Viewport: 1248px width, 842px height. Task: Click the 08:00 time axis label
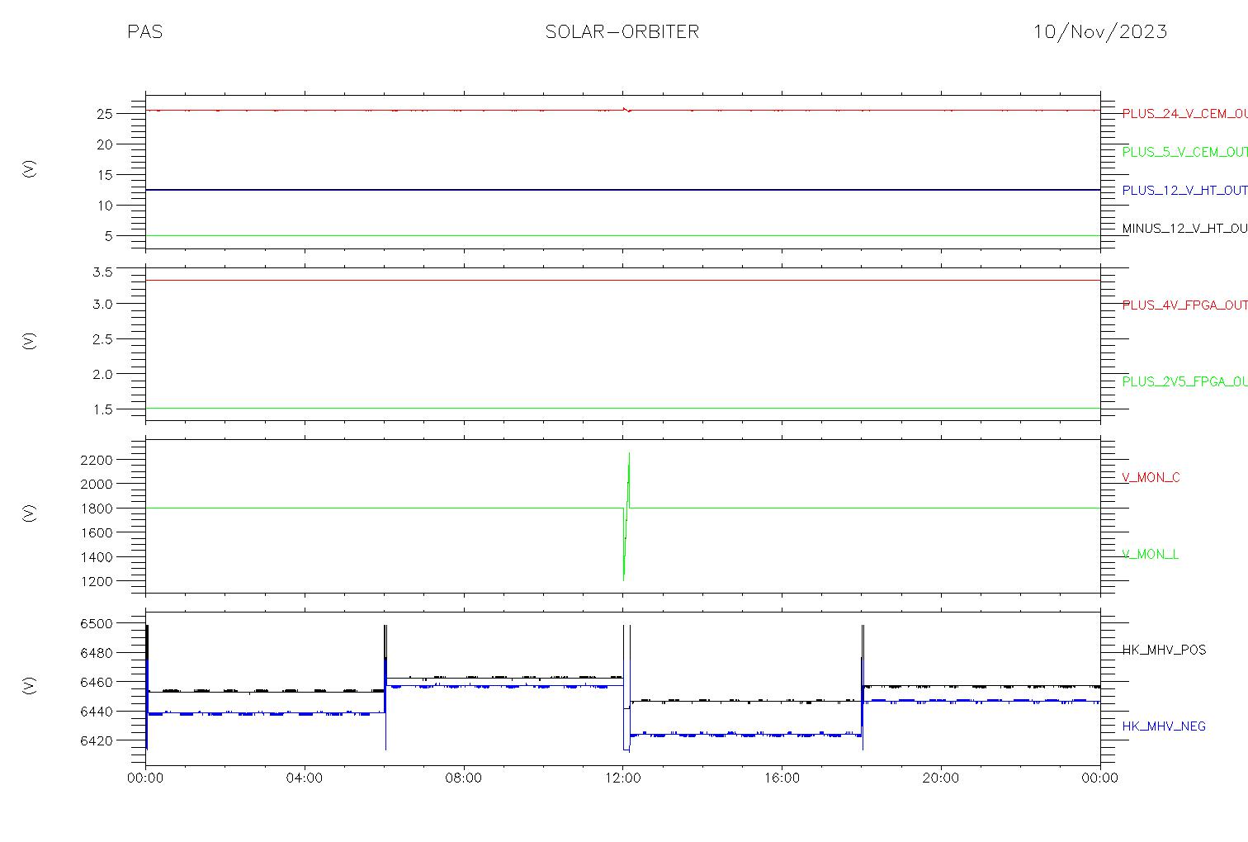464,778
